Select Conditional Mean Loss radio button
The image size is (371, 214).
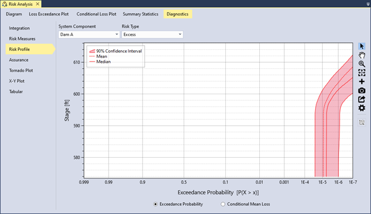point(223,204)
